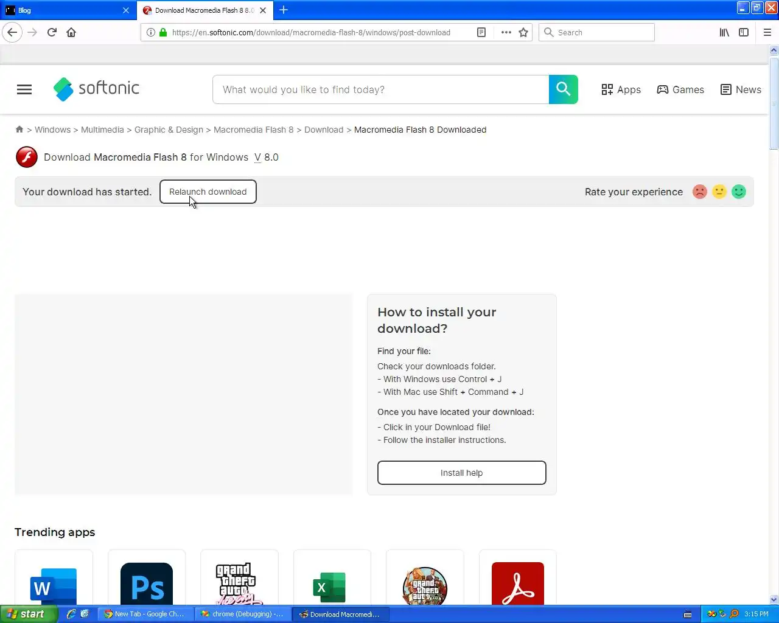Image resolution: width=779 pixels, height=623 pixels.
Task: Open the Softonic site hamburger menu
Action: (x=24, y=89)
